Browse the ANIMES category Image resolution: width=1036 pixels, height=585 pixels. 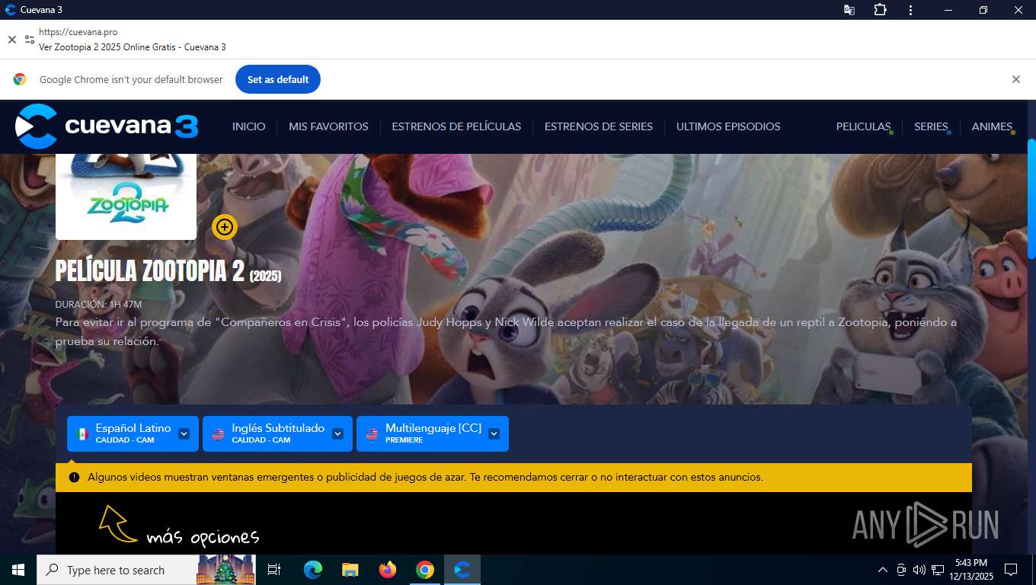click(x=992, y=126)
